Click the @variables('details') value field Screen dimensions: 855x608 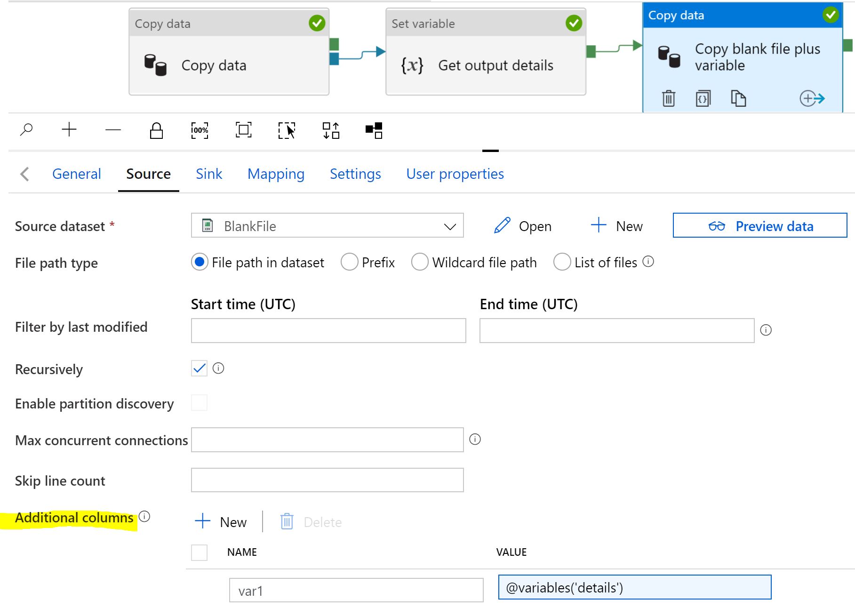[x=635, y=587]
